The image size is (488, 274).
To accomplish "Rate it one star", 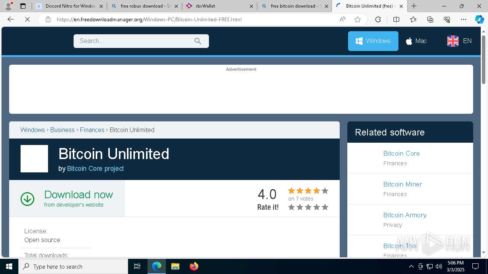I will pos(291,207).
